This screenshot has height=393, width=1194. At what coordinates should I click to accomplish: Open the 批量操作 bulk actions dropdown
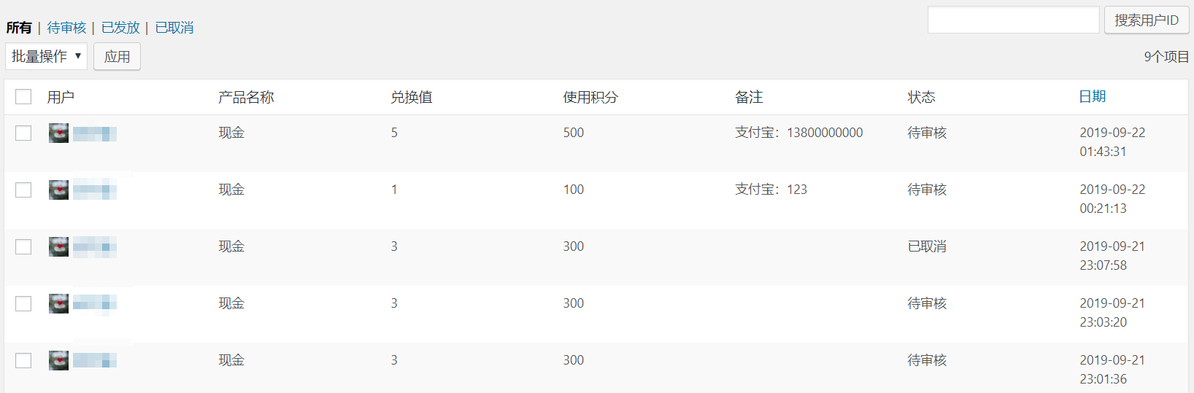click(46, 56)
